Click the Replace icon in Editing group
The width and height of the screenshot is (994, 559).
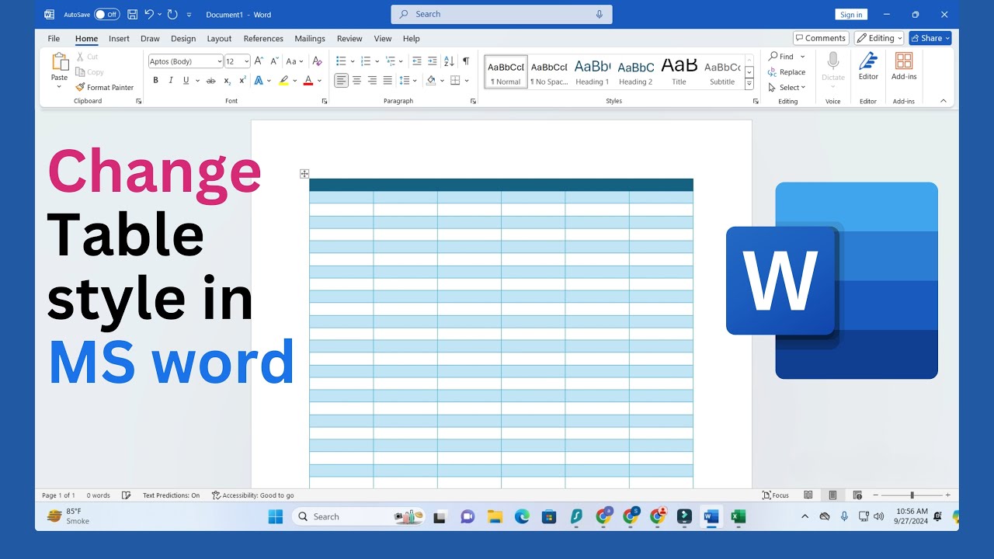click(787, 72)
